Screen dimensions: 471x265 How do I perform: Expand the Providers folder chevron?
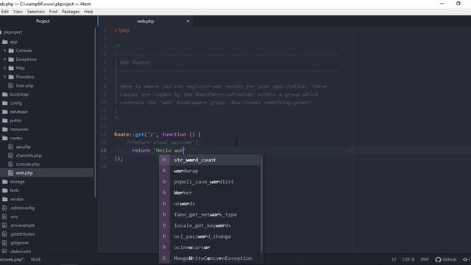(4, 77)
